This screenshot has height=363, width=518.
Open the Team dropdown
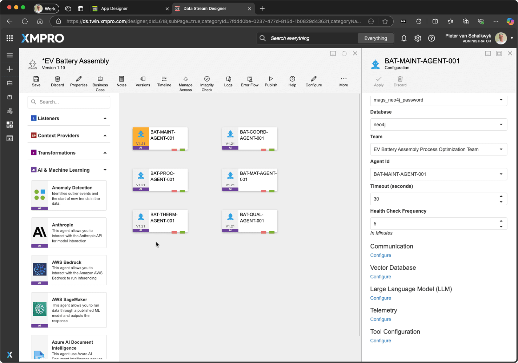click(438, 149)
